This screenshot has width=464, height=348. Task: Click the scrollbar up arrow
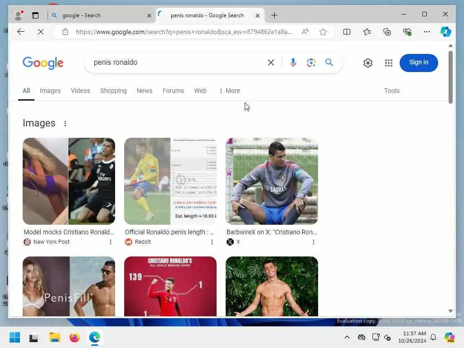click(x=450, y=46)
